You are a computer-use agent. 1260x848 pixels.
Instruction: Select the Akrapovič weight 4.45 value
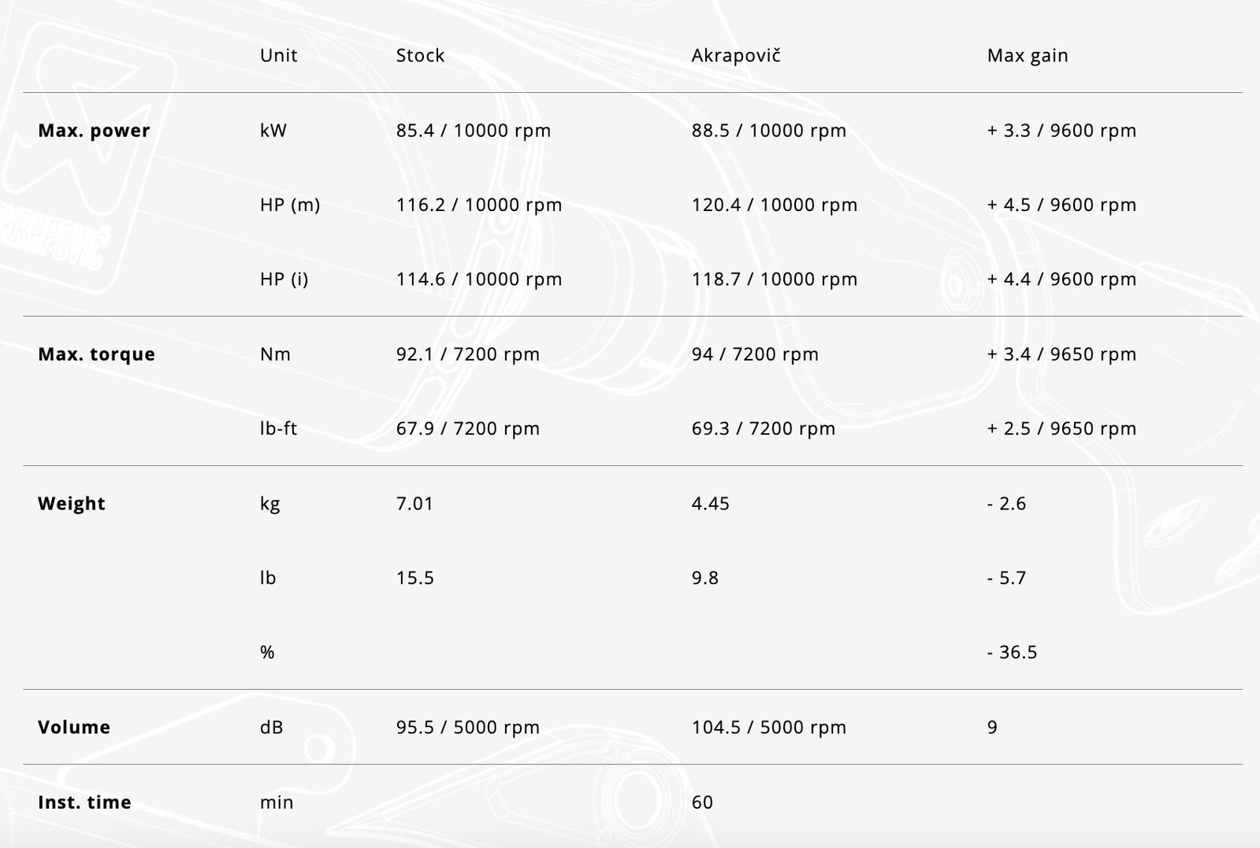710,503
